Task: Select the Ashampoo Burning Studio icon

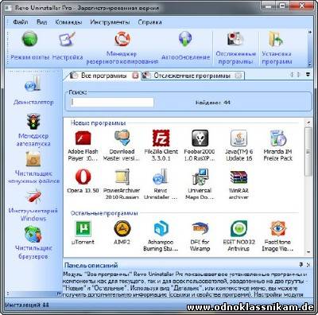Action: [161, 228]
